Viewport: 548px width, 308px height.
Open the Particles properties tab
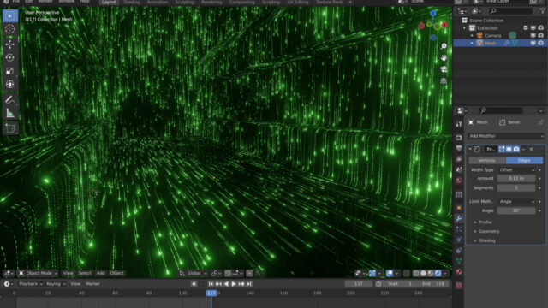459,229
